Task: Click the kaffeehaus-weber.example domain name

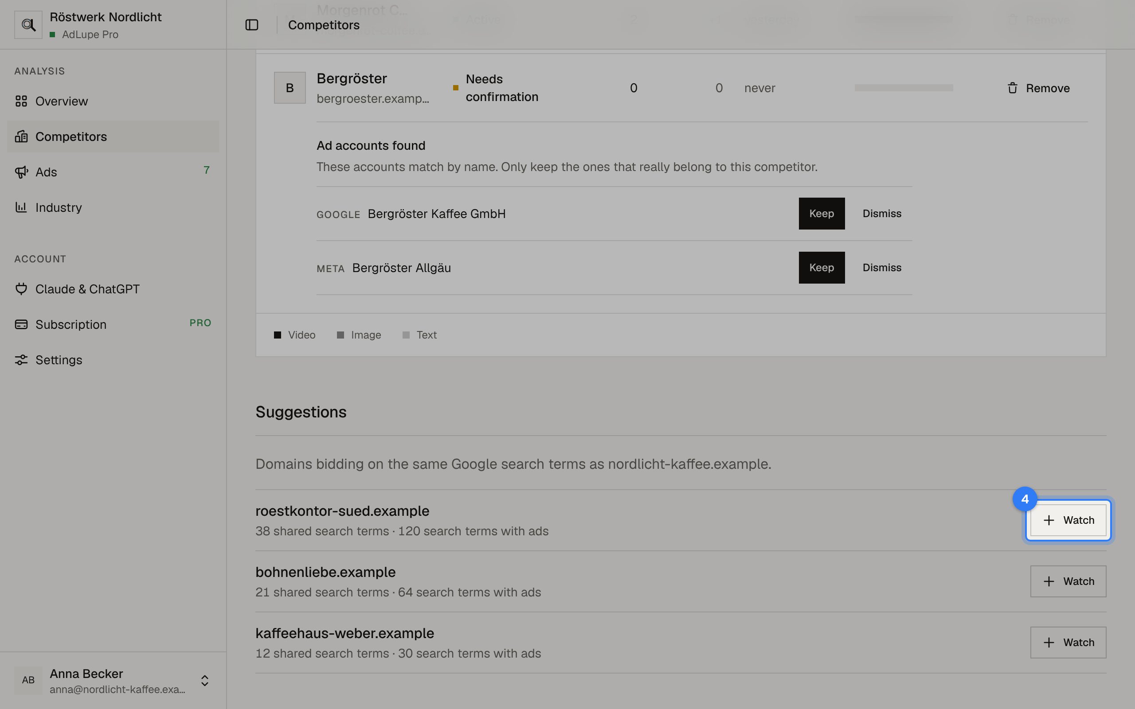Action: pyautogui.click(x=345, y=633)
